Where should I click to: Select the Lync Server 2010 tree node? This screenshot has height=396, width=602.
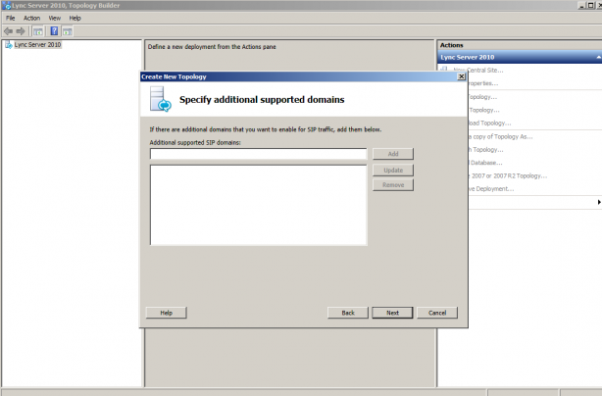[37, 44]
